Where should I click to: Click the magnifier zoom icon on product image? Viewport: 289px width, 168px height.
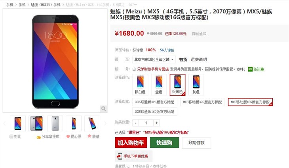click(104, 109)
